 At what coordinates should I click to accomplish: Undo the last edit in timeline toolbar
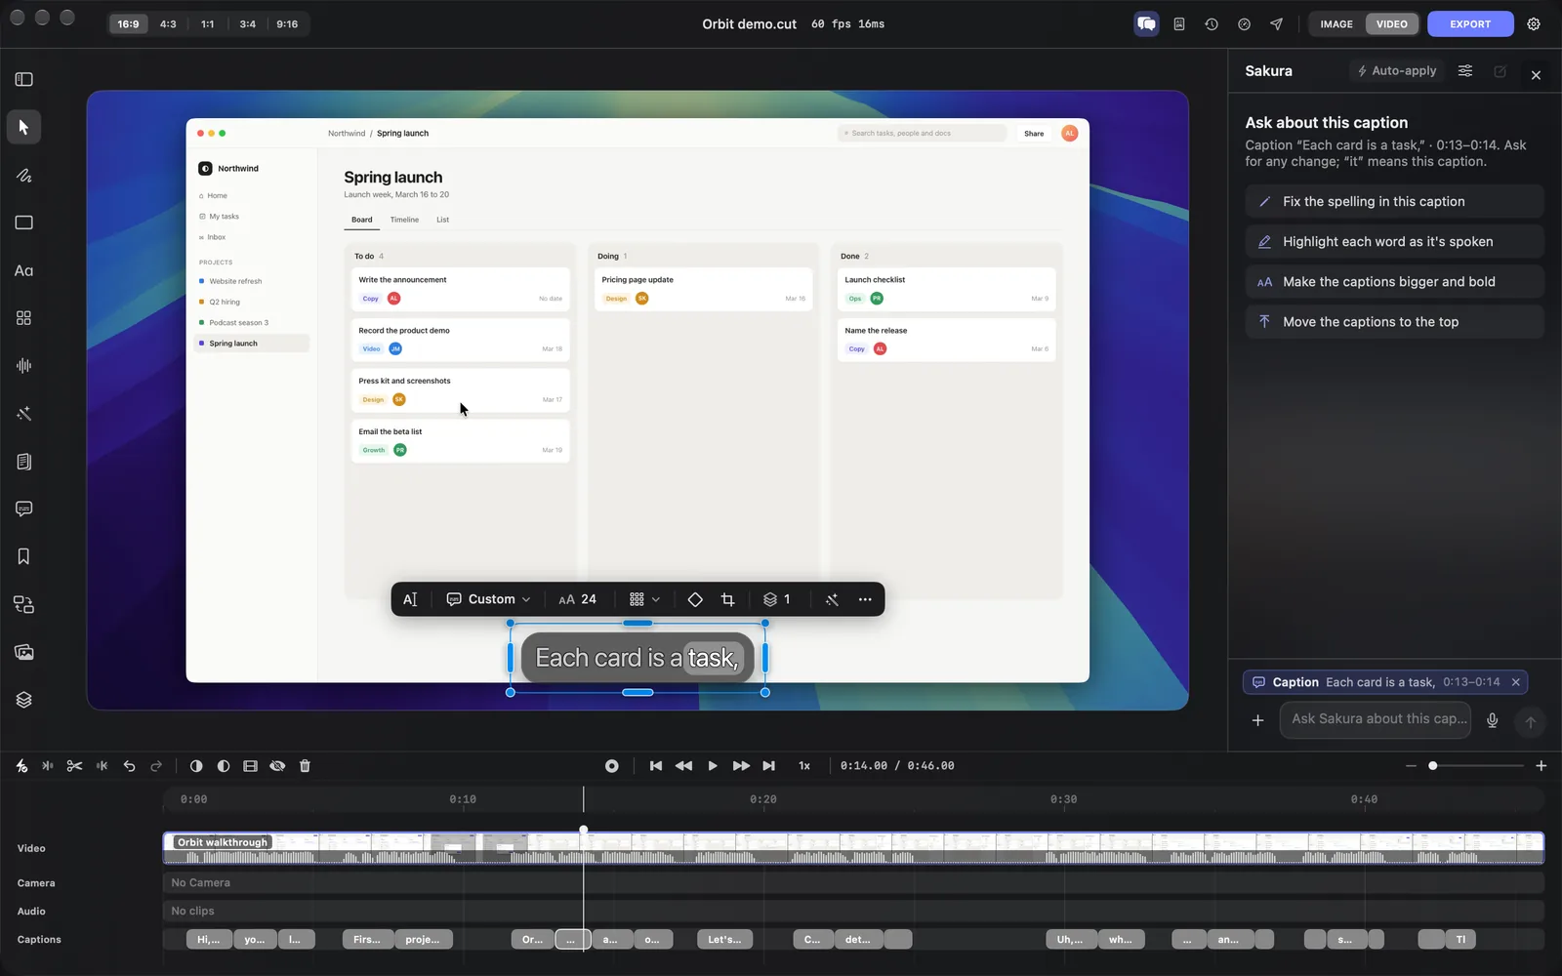coord(129,766)
